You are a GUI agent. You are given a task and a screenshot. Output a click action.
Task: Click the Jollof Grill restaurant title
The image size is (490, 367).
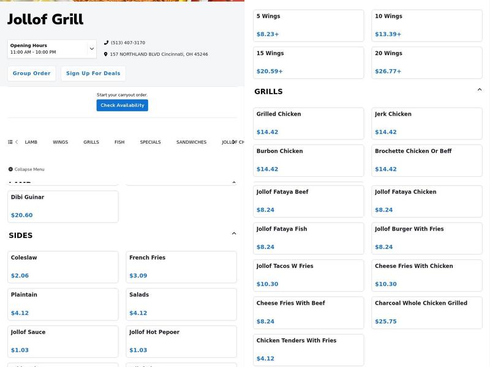point(45,20)
